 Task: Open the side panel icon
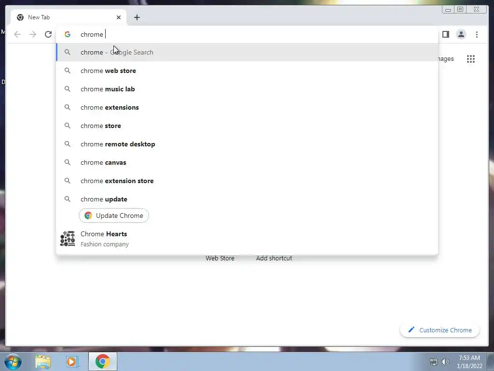pyautogui.click(x=445, y=34)
